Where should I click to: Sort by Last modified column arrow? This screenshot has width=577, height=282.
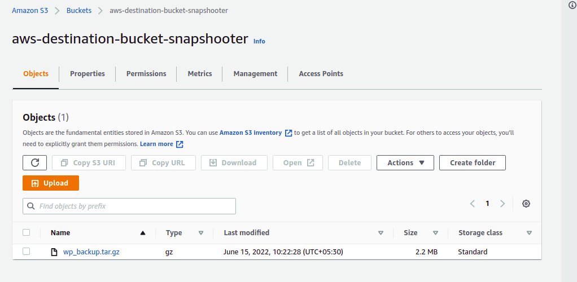click(381, 233)
